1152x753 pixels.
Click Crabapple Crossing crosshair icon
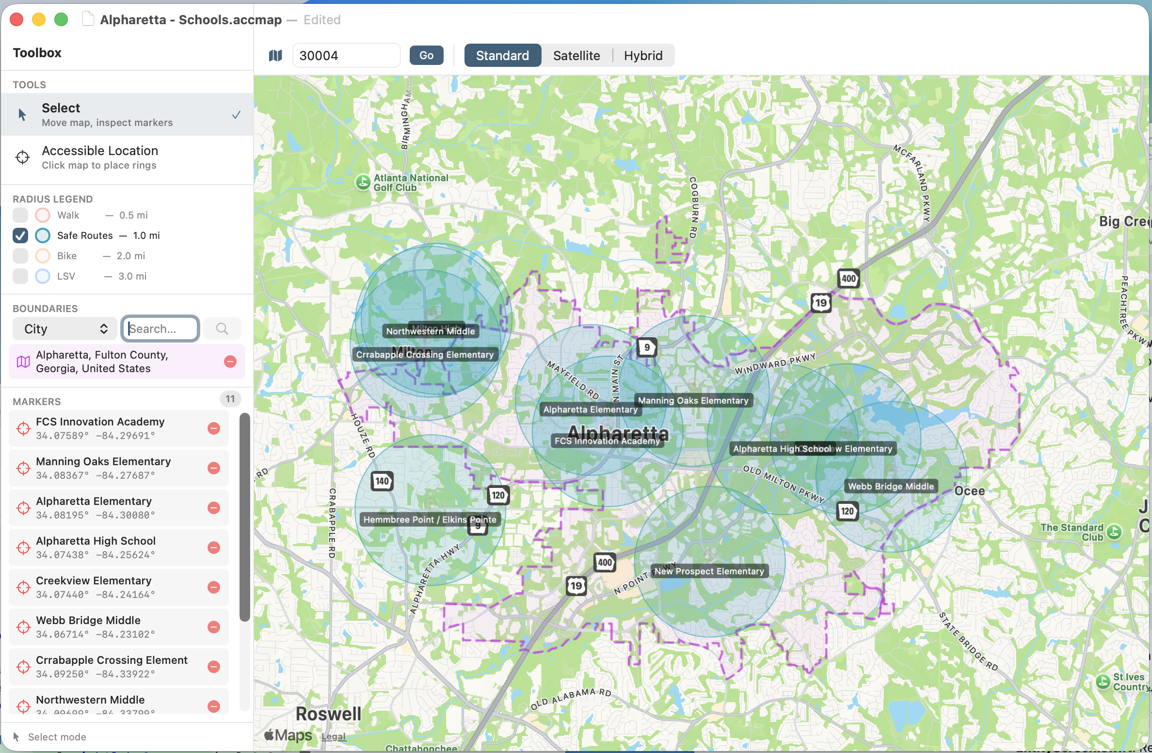coord(23,667)
